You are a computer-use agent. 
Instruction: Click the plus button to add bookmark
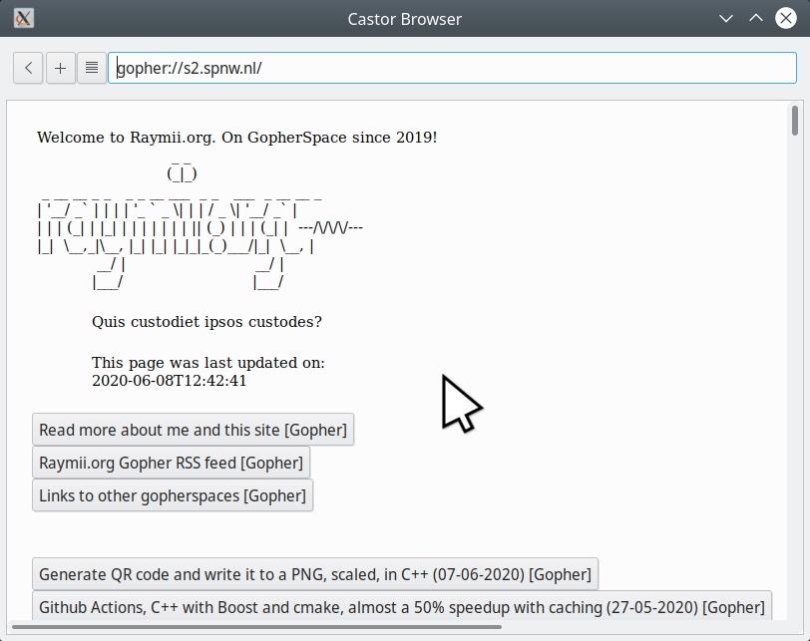pos(60,68)
